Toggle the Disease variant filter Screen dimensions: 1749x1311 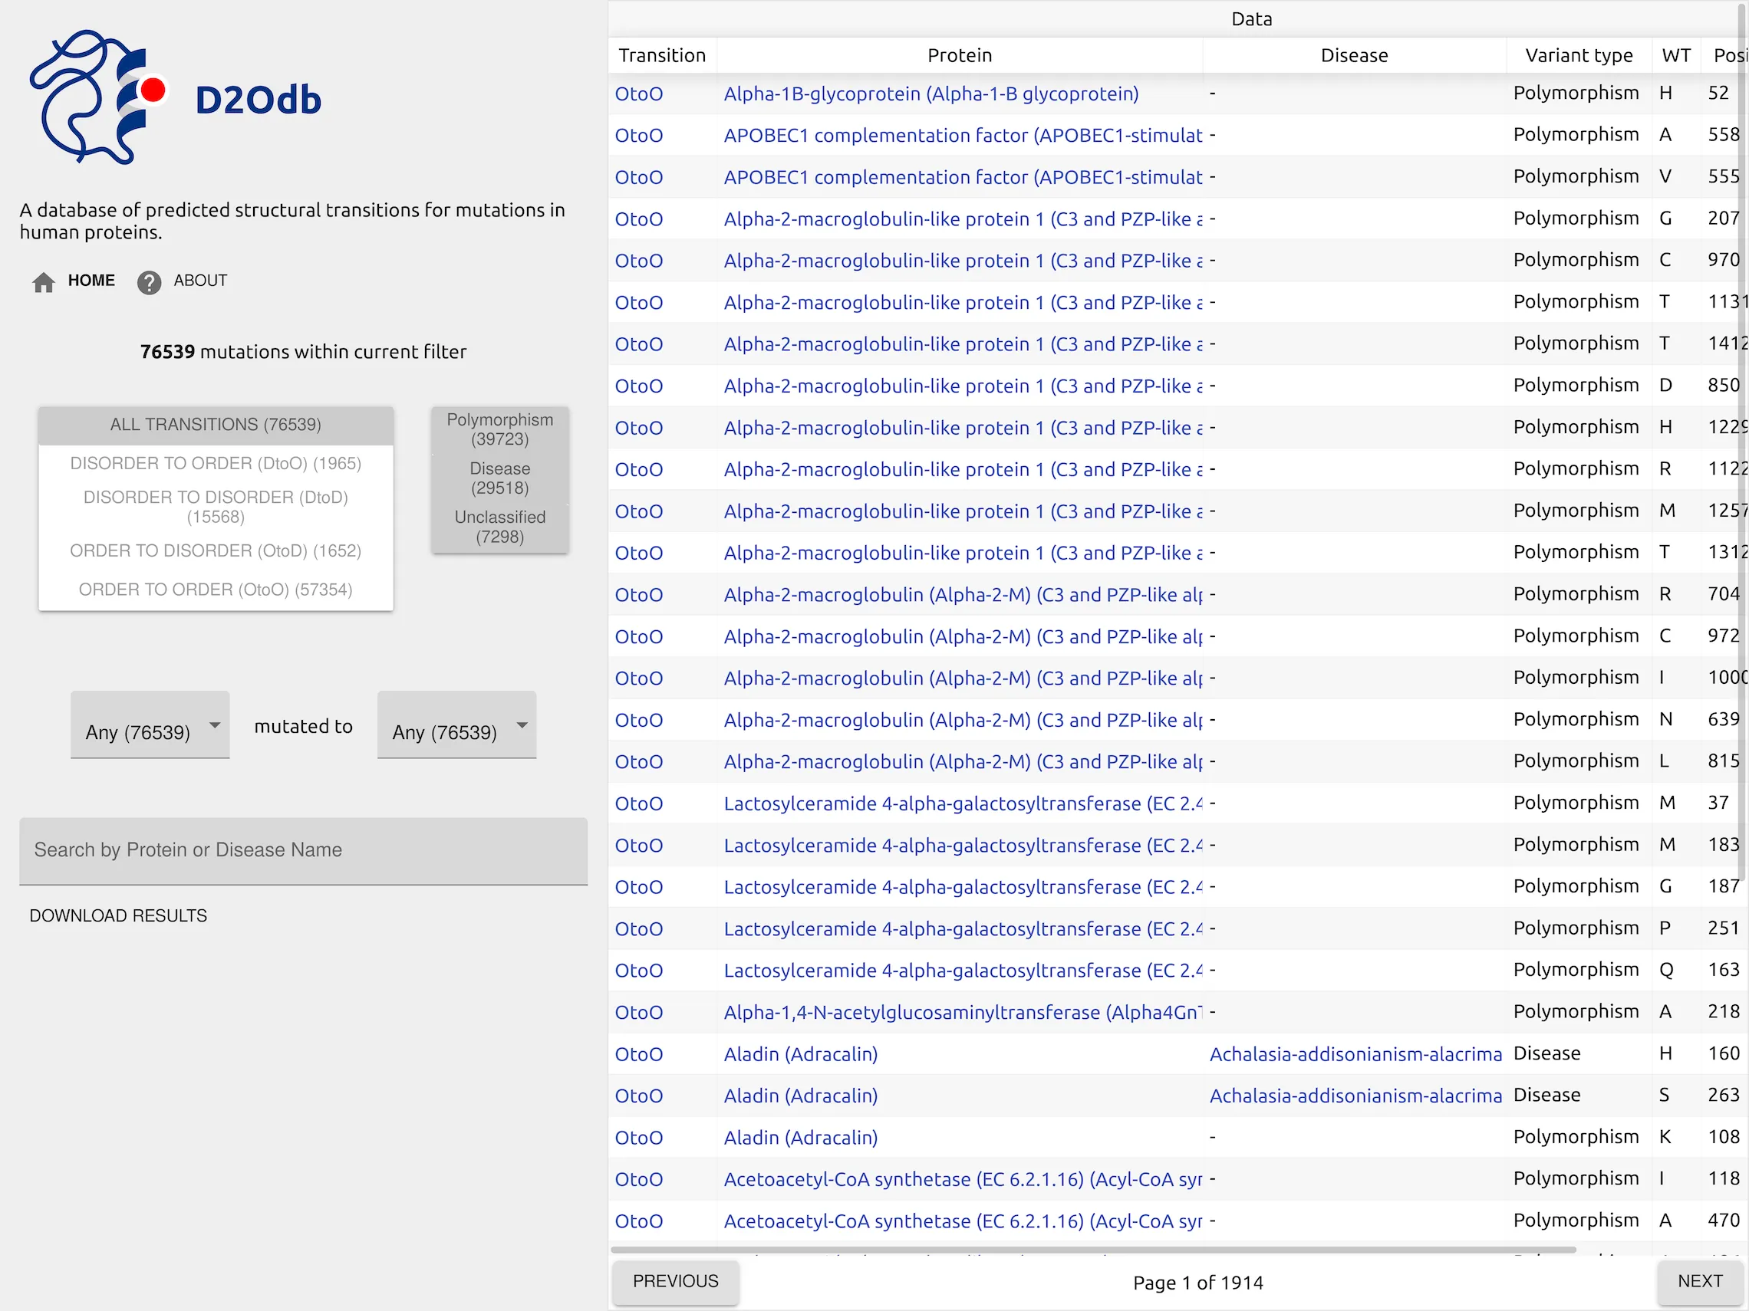[x=499, y=478]
